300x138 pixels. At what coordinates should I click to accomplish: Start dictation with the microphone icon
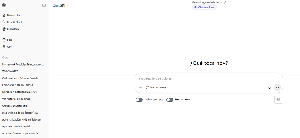(x=269, y=87)
